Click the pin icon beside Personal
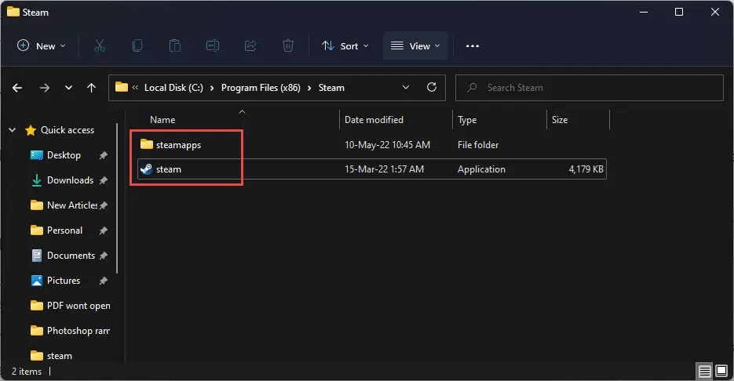Viewport: 734px width, 381px height. (x=104, y=230)
